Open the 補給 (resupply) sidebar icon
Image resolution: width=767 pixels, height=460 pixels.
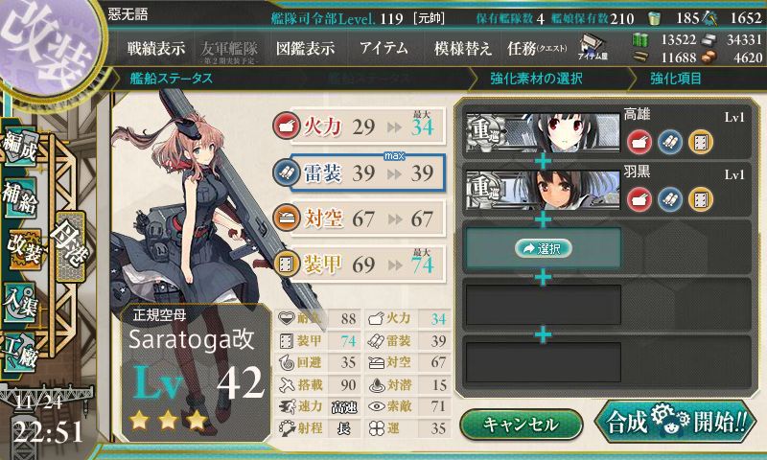(20, 197)
